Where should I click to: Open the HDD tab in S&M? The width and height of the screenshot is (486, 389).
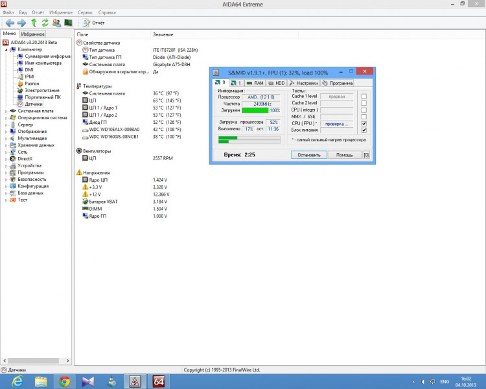click(x=276, y=83)
